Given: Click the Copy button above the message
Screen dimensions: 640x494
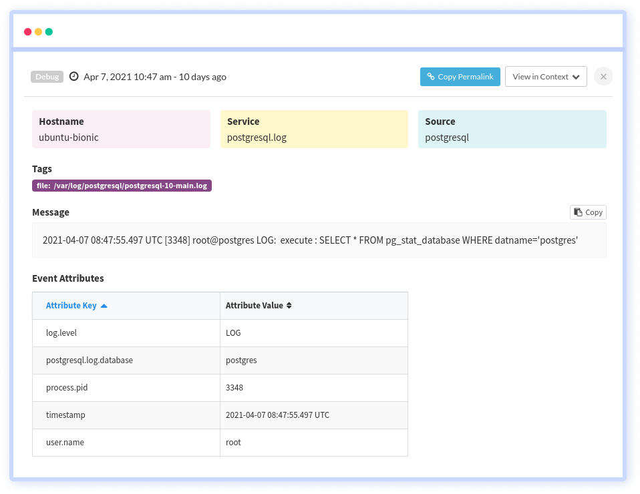Looking at the screenshot, I should pos(588,212).
